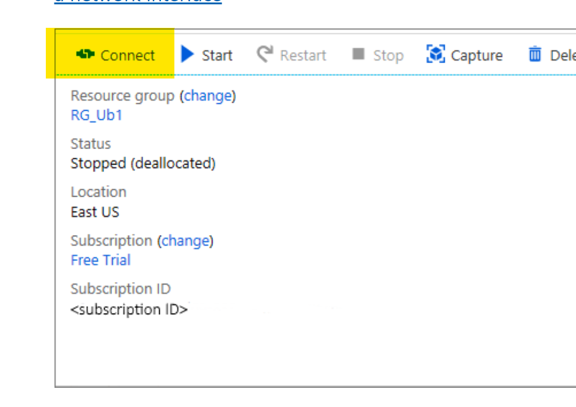
Task: Change the Subscription via change link
Action: click(x=185, y=241)
